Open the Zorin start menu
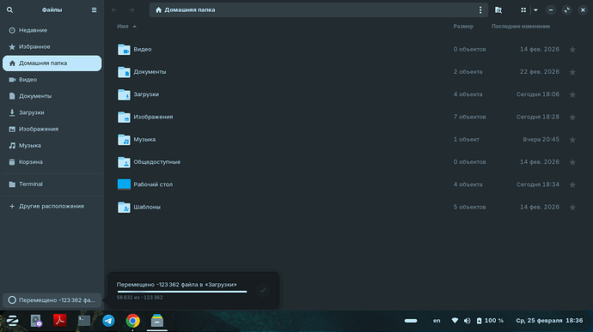593x332 pixels. coord(13,321)
